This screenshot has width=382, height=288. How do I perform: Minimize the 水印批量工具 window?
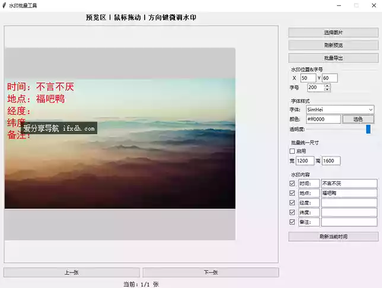click(339, 5)
